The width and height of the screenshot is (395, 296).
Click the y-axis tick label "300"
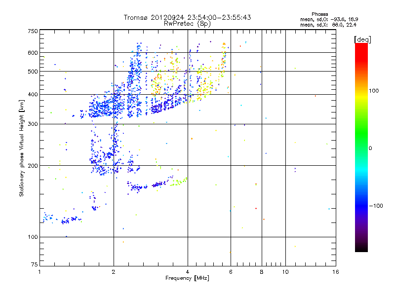click(33, 124)
